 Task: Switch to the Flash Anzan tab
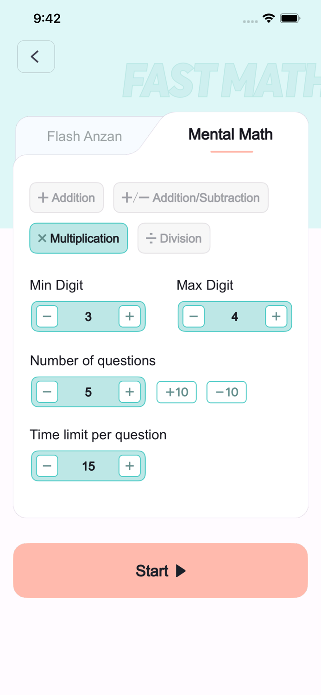(x=84, y=136)
